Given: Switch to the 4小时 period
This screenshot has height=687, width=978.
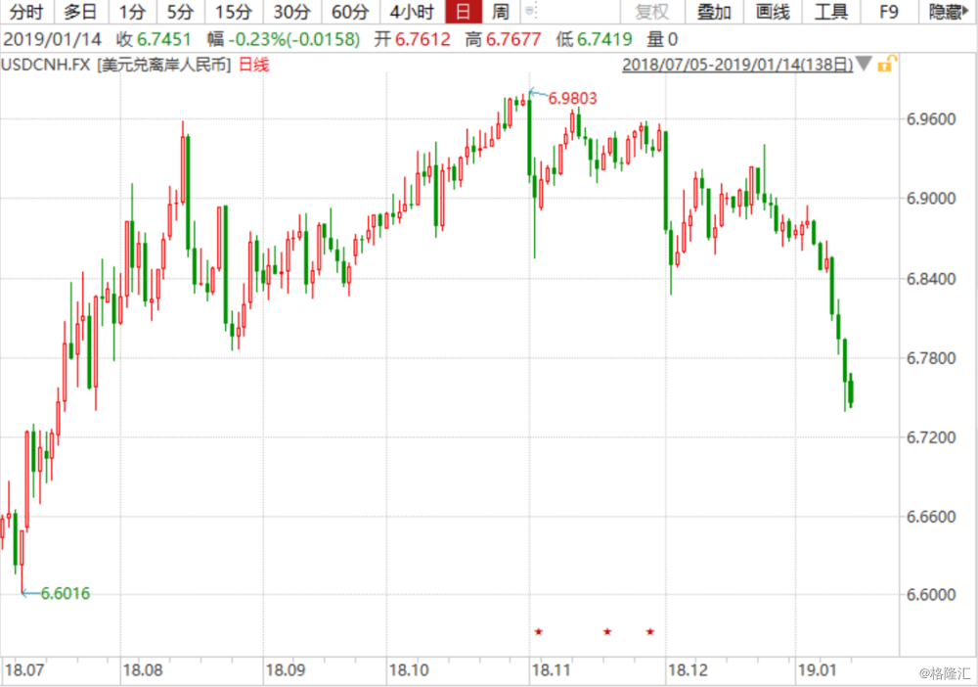Looking at the screenshot, I should point(411,13).
